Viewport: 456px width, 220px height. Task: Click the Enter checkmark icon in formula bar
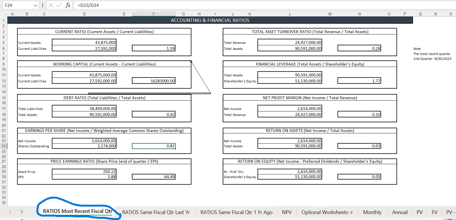pyautogui.click(x=59, y=5)
